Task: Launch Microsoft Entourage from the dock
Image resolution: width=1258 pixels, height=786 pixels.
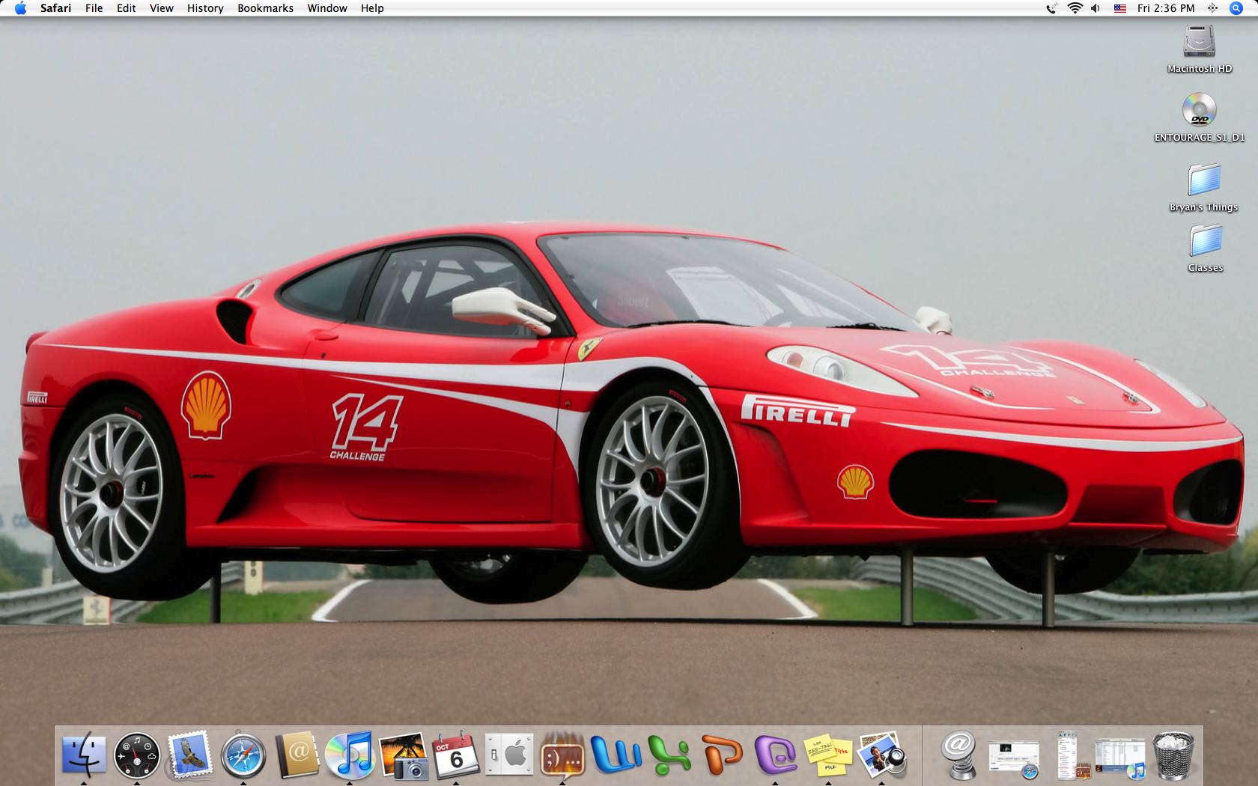Action: pyautogui.click(x=775, y=755)
